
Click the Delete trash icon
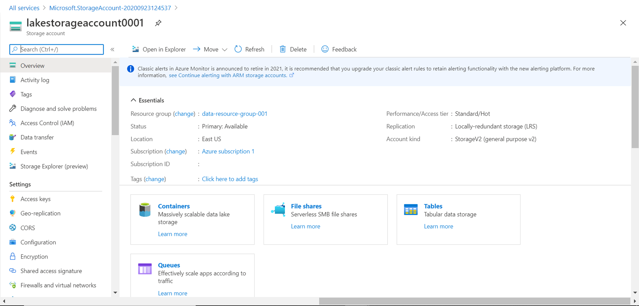(x=283, y=49)
